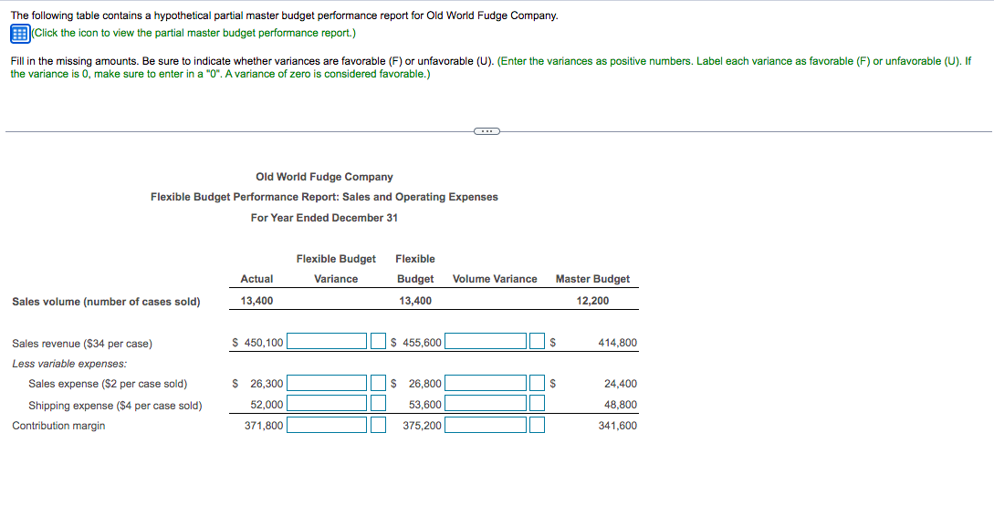The image size is (994, 505).
Task: Click the link to view the partial master budget performance report
Action: (x=194, y=33)
